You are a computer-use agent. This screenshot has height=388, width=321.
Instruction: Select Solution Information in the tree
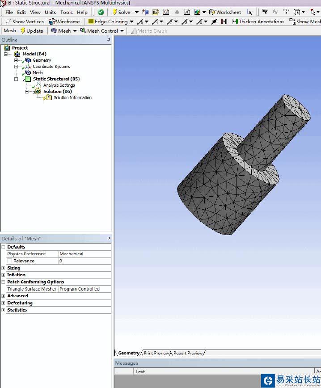click(73, 98)
